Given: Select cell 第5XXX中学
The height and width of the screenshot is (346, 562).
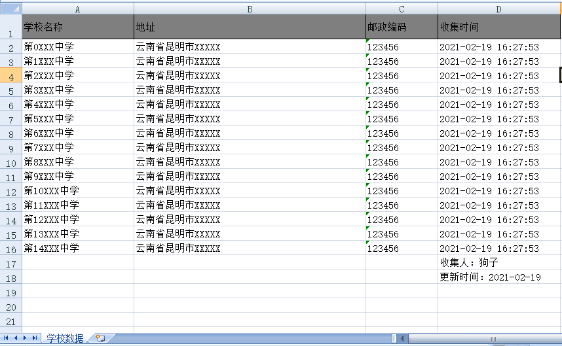Looking at the screenshot, I should pos(78,118).
